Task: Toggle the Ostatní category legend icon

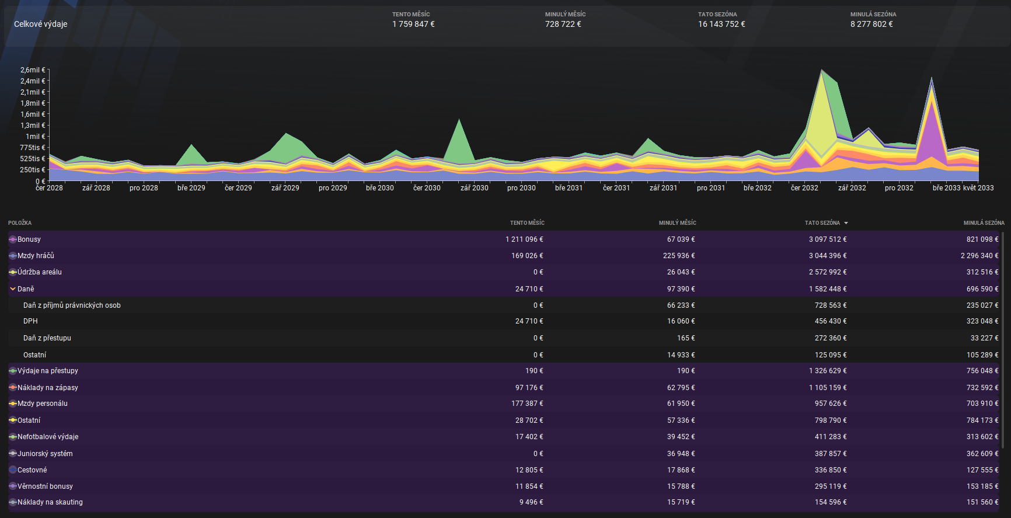Action: point(13,420)
